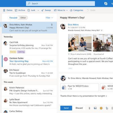Viewport: 113px width, 113px height.
Task: Click the Send button
Action: tap(66, 108)
